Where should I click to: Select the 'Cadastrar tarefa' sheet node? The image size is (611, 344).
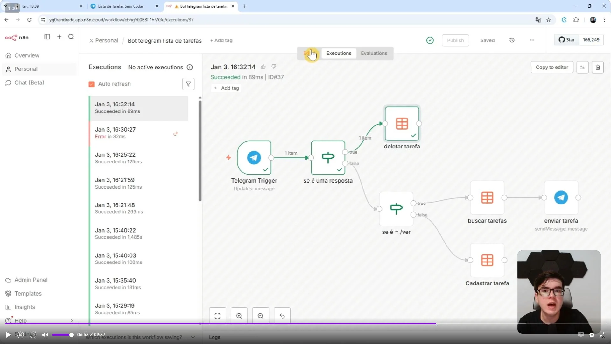pos(487,261)
